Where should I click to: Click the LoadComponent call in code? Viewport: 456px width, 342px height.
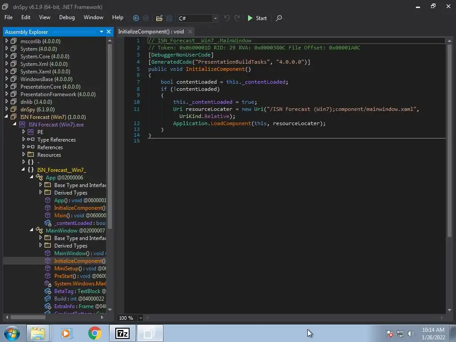click(x=231, y=123)
